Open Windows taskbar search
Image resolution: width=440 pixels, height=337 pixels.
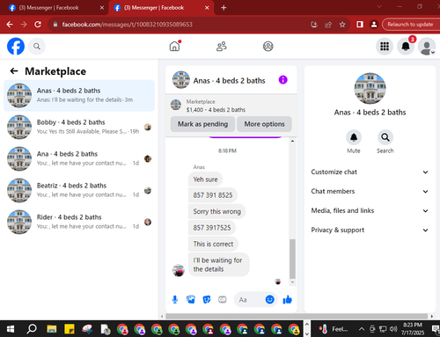pyautogui.click(x=32, y=329)
